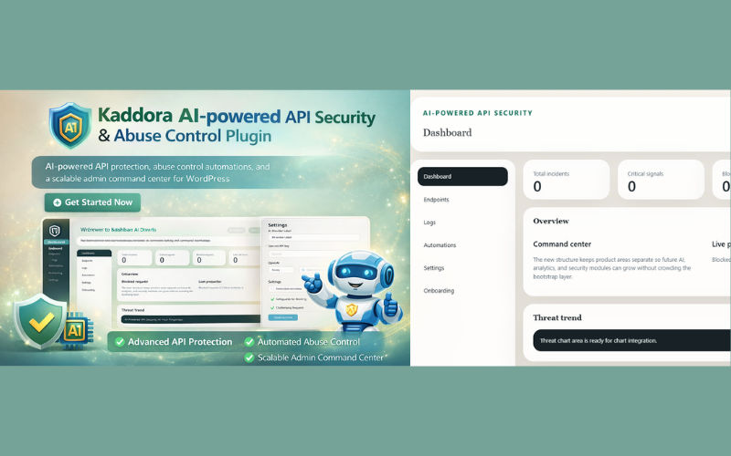Click the check icon beside Scalable Admin Command Center
Viewport: 731px width, 456px height.
(x=249, y=358)
